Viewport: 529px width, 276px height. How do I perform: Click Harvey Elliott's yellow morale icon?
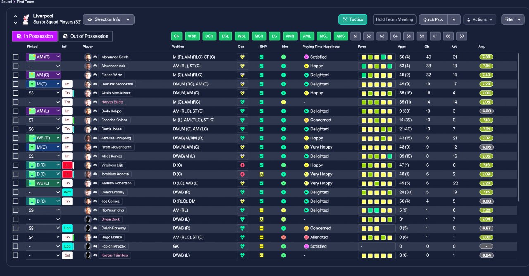point(284,102)
